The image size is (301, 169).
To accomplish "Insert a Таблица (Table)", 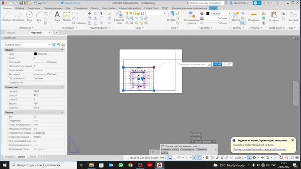I will coord(79,23).
